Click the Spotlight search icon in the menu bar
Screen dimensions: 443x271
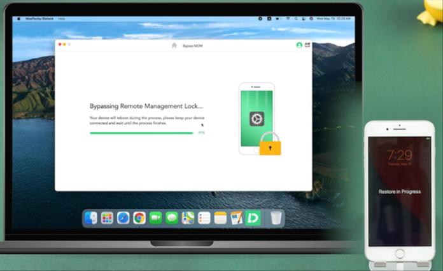pos(296,18)
